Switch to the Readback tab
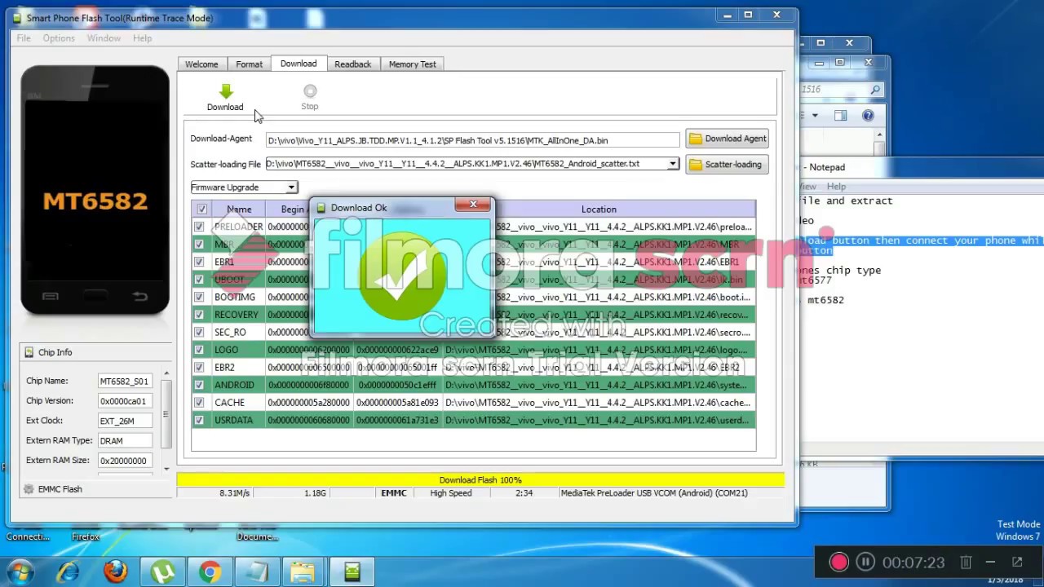Image resolution: width=1044 pixels, height=587 pixels. pyautogui.click(x=352, y=64)
